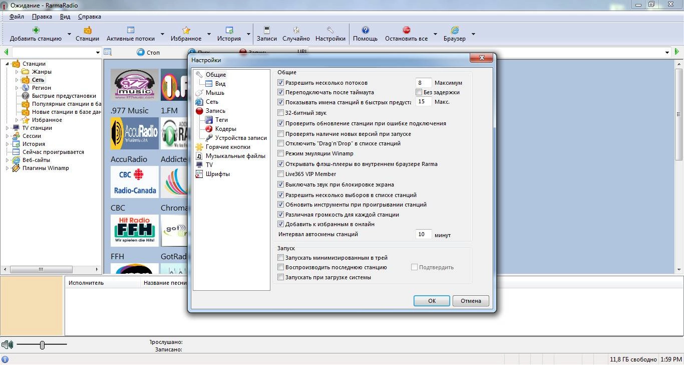Select Музыкальные файлы in settings tree
This screenshot has height=365, width=684.
point(235,156)
